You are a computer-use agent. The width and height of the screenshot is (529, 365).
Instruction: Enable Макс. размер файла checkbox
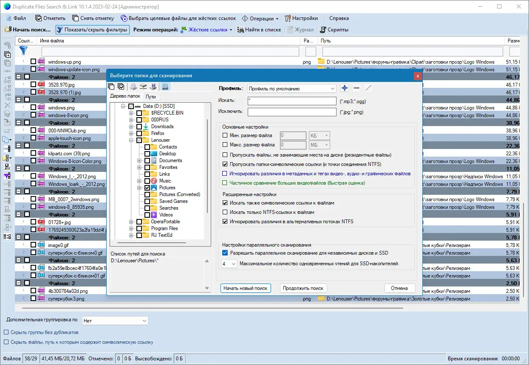click(225, 145)
